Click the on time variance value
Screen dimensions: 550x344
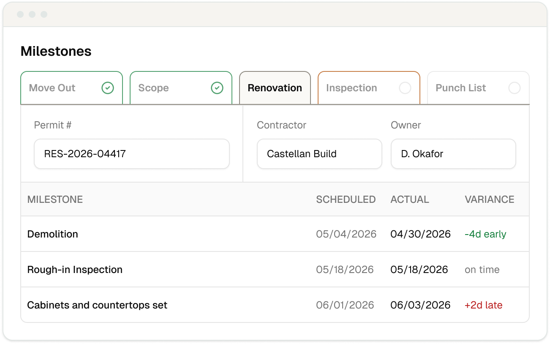482,270
